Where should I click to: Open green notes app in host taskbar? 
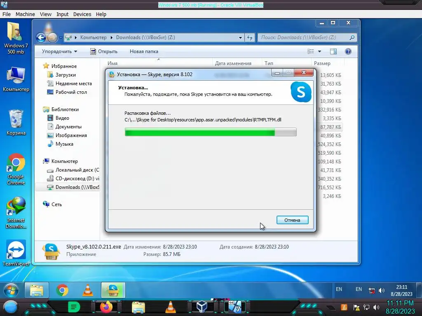74,307
